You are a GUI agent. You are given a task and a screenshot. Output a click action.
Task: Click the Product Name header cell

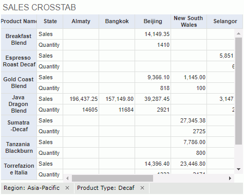19,21
